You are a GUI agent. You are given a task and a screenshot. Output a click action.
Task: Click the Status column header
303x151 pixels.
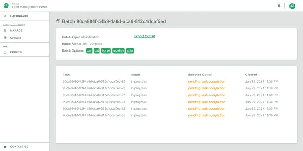coord(136,75)
